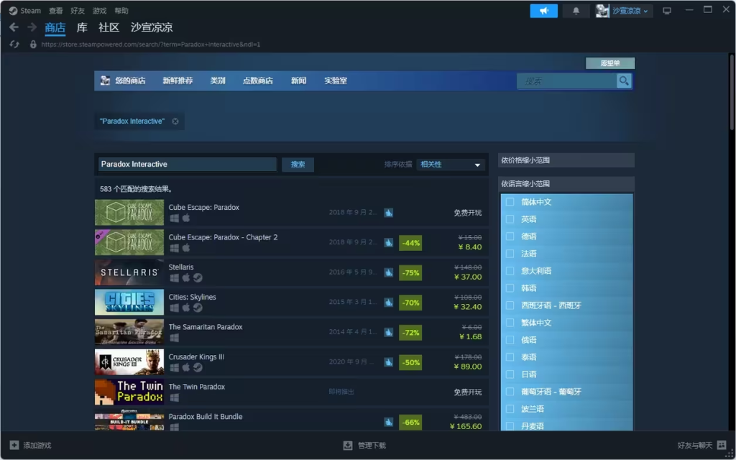Click wishlist icon on Stellaris row

(x=389, y=272)
